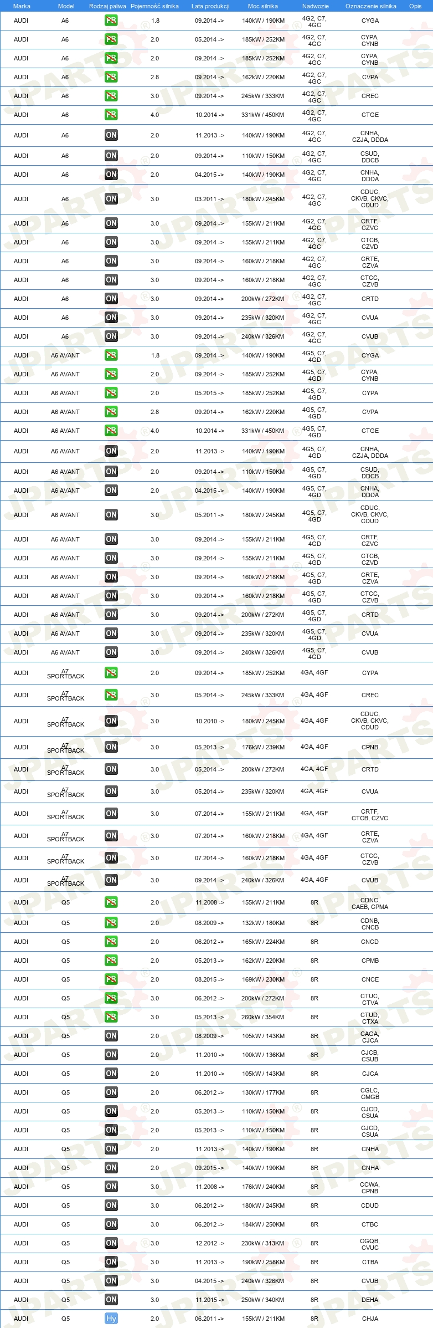
Task: Click ON icon in A6 Avant CVUB 240kW row
Action: point(111,652)
